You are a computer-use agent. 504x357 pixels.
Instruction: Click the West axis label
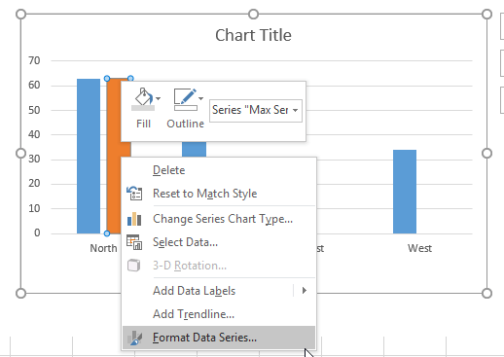coord(419,248)
